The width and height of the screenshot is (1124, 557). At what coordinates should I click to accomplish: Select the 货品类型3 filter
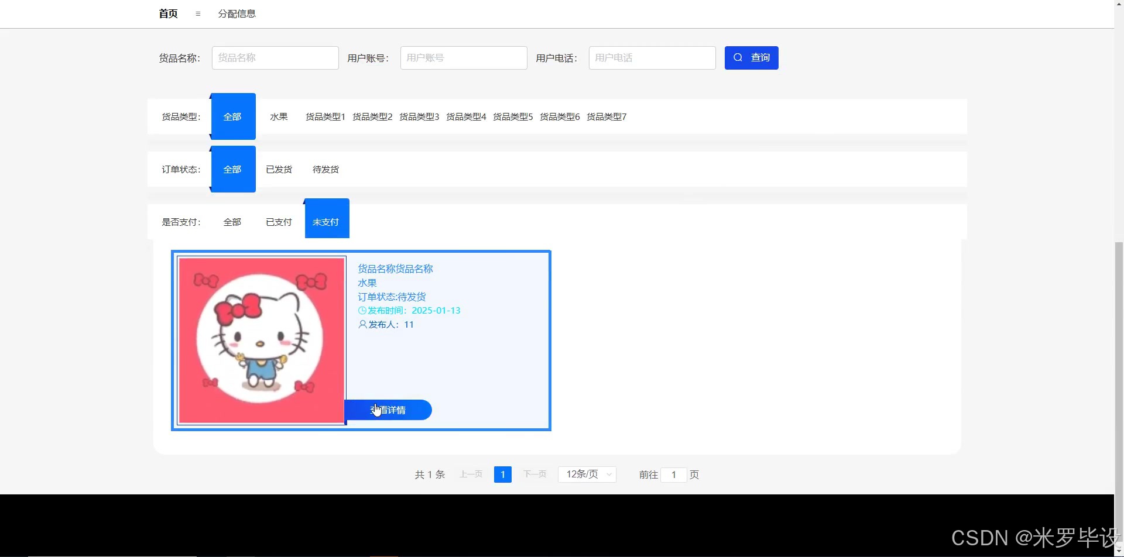click(x=419, y=116)
